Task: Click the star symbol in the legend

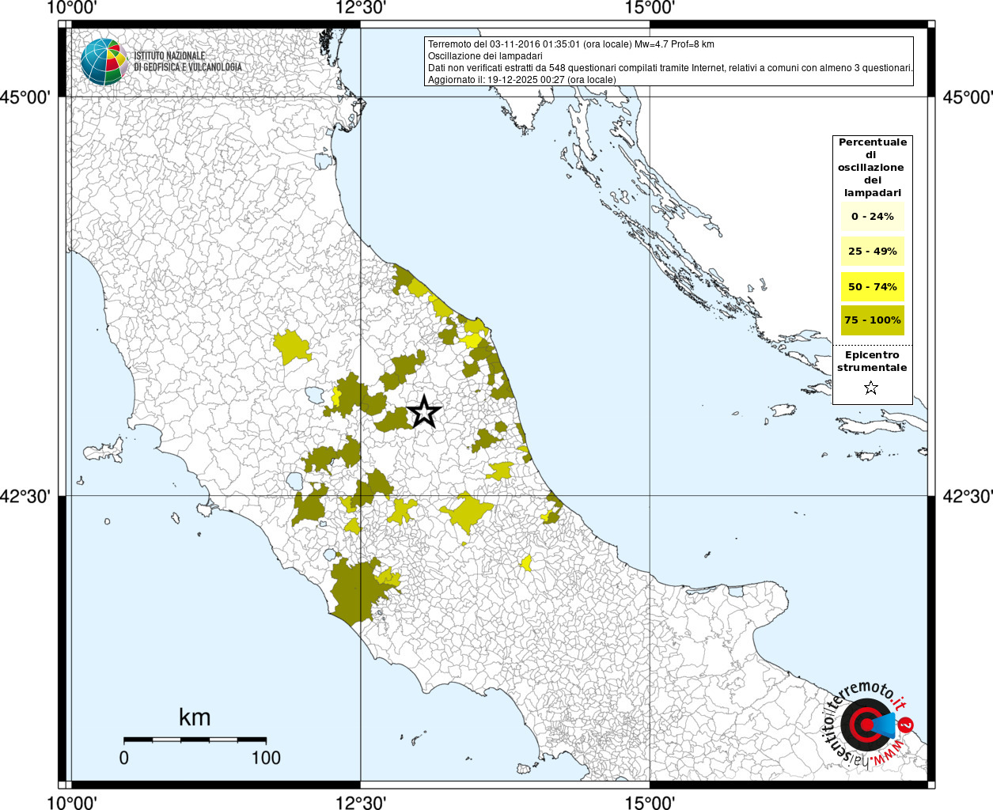Action: (x=871, y=388)
